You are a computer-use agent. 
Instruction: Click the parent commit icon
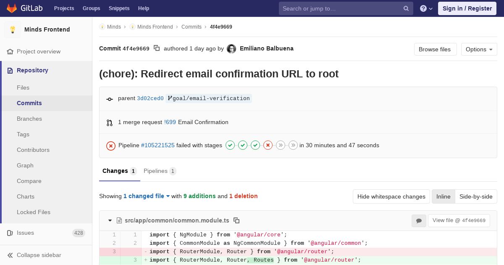(x=110, y=99)
